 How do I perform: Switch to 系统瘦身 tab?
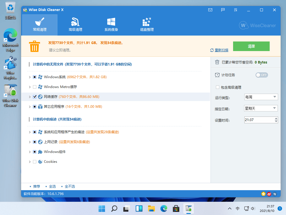[111, 25]
